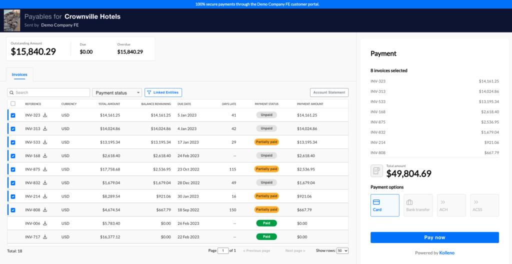Uncheck the INV-168 checkbox
This screenshot has height=264, width=512.
[13, 156]
